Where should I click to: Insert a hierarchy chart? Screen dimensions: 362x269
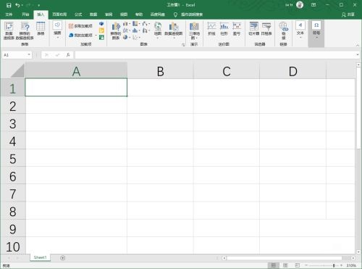pos(136,24)
